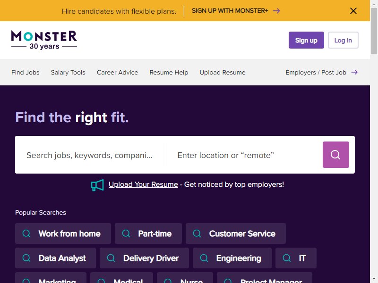
Task: Click magnifier icon on Customer Service chip
Action: point(197,233)
